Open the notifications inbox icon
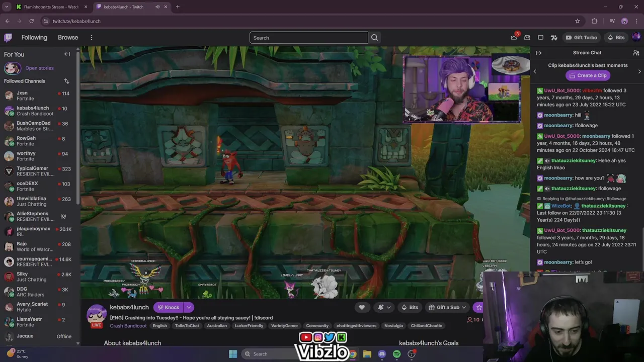644x362 pixels. 527,38
